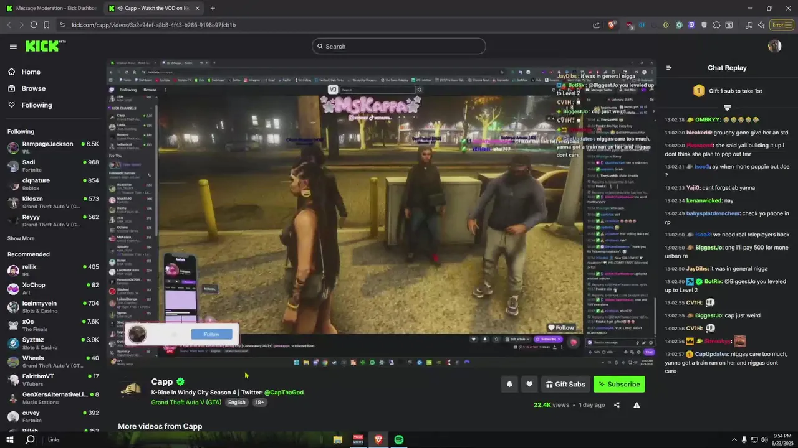The width and height of the screenshot is (798, 448).
Task: Click the report warning triangle icon
Action: coord(637,405)
